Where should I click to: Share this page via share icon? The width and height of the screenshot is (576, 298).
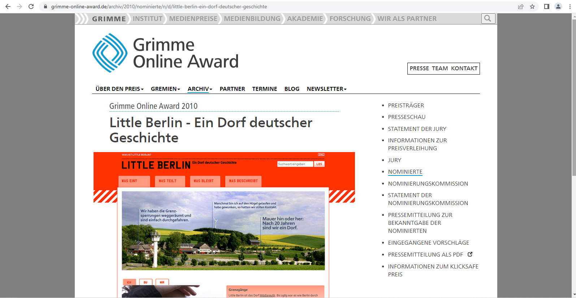[x=521, y=6]
